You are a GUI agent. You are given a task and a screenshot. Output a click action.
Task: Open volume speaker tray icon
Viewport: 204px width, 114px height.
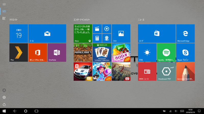176,111
